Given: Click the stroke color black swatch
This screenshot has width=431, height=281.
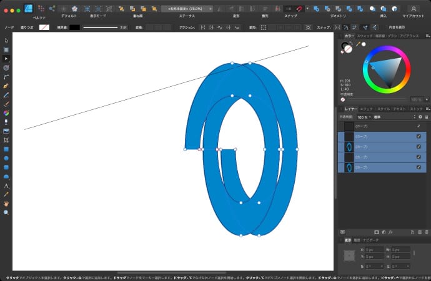Looking at the screenshot, I should tap(74, 27).
